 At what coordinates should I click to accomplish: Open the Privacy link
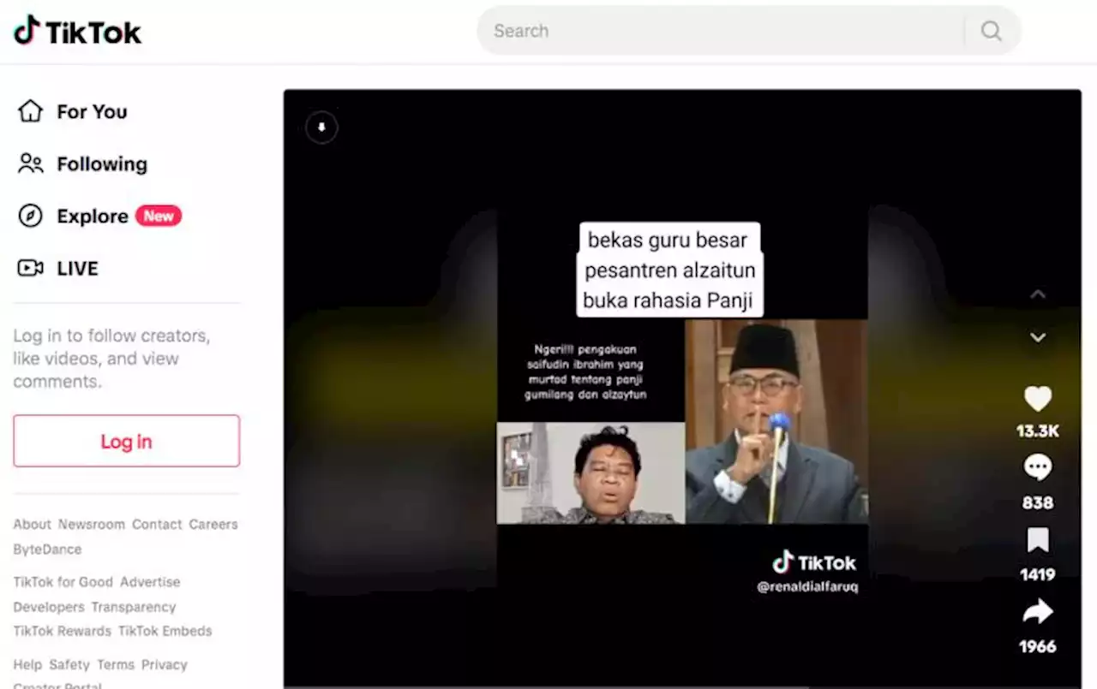click(x=165, y=664)
